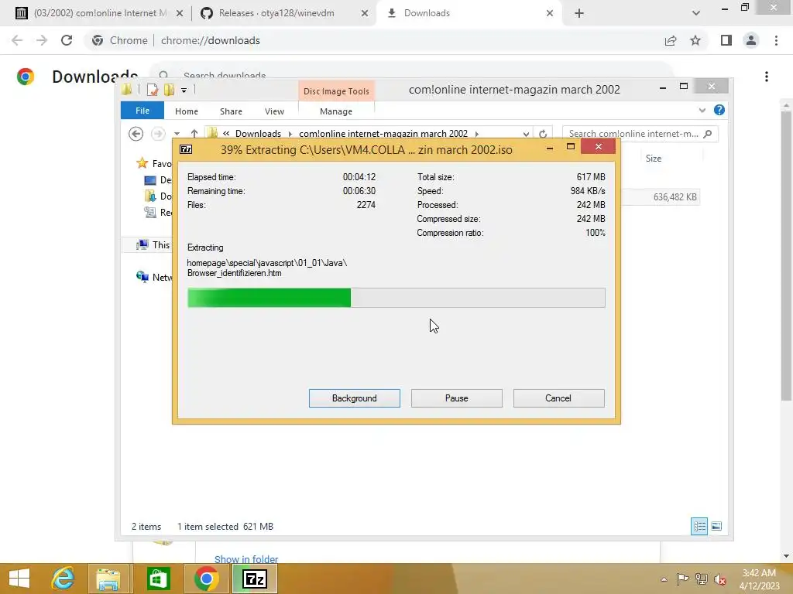Cancel the 7-Zip extraction
The height and width of the screenshot is (594, 793).
point(558,398)
